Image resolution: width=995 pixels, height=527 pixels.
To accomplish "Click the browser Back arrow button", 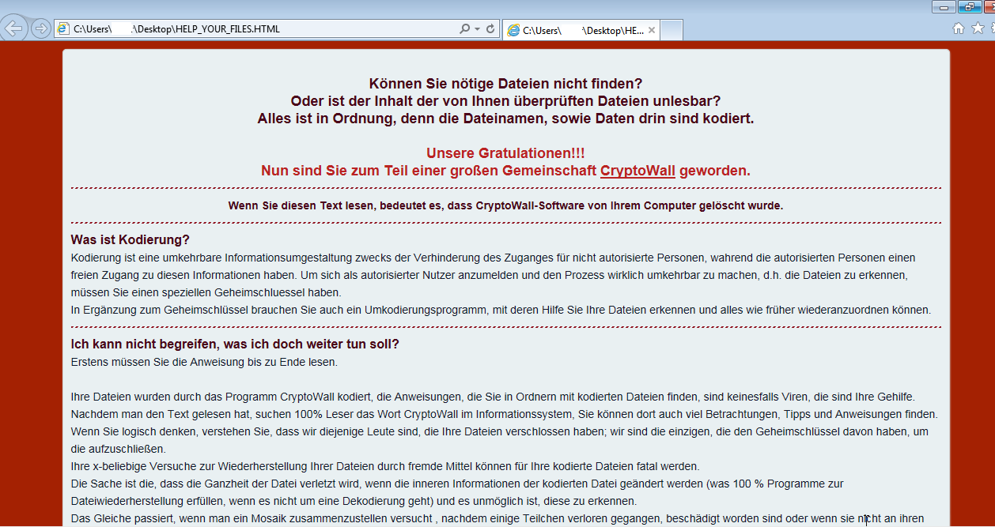I will click(13, 29).
